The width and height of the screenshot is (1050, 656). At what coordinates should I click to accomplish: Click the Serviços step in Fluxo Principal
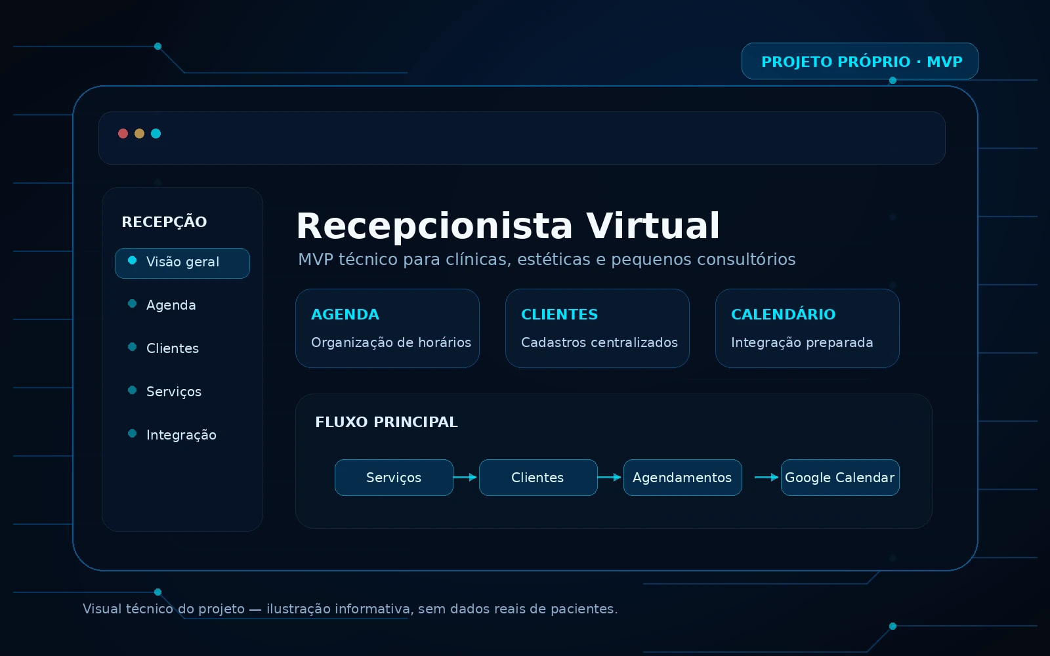tap(394, 478)
